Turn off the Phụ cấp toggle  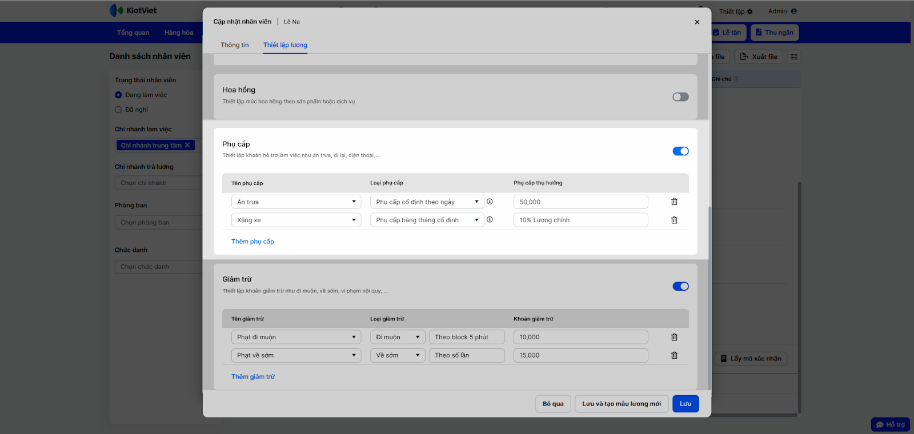pos(680,151)
